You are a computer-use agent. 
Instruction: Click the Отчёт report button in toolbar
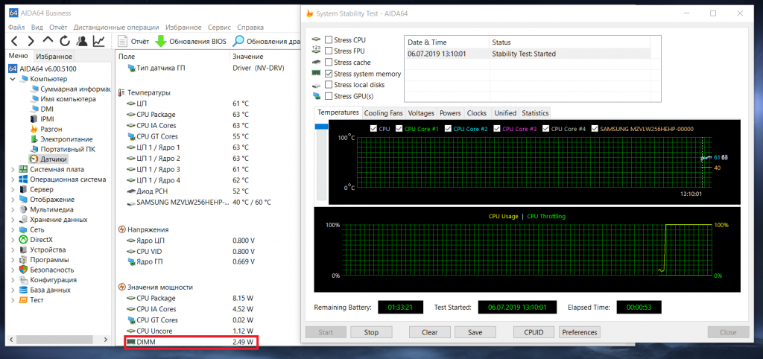[x=134, y=41]
